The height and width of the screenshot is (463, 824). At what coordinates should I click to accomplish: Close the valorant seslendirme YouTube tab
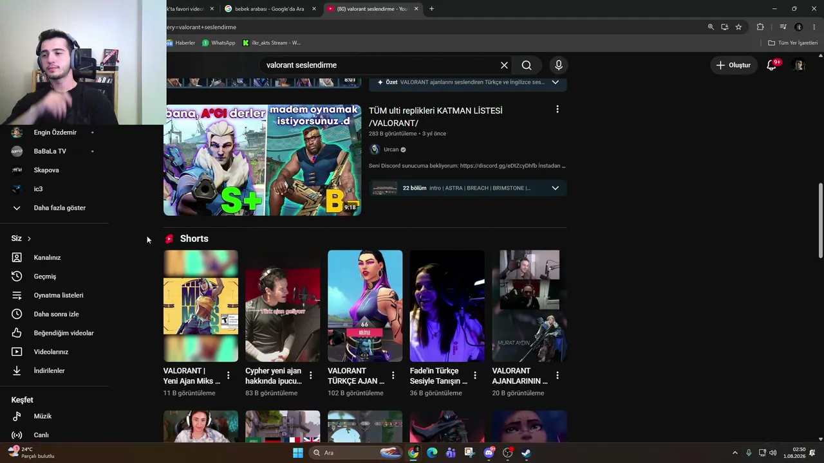pos(417,9)
